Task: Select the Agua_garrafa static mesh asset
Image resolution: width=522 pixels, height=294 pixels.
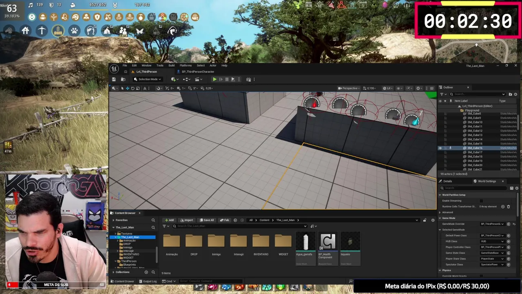Action: coord(305,248)
